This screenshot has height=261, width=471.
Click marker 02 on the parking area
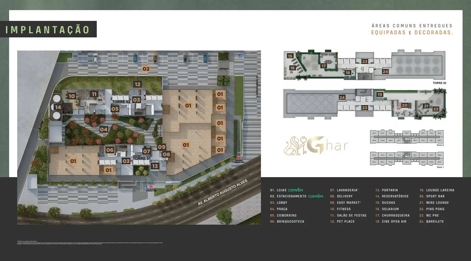pos(146,69)
